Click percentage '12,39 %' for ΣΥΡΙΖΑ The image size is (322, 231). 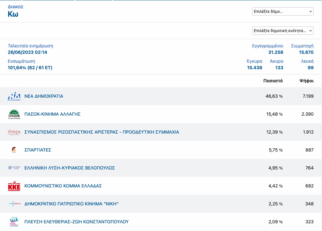(x=274, y=132)
